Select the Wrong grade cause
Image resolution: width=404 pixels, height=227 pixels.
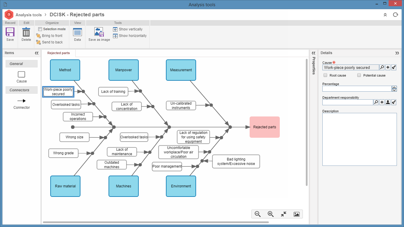63,153
